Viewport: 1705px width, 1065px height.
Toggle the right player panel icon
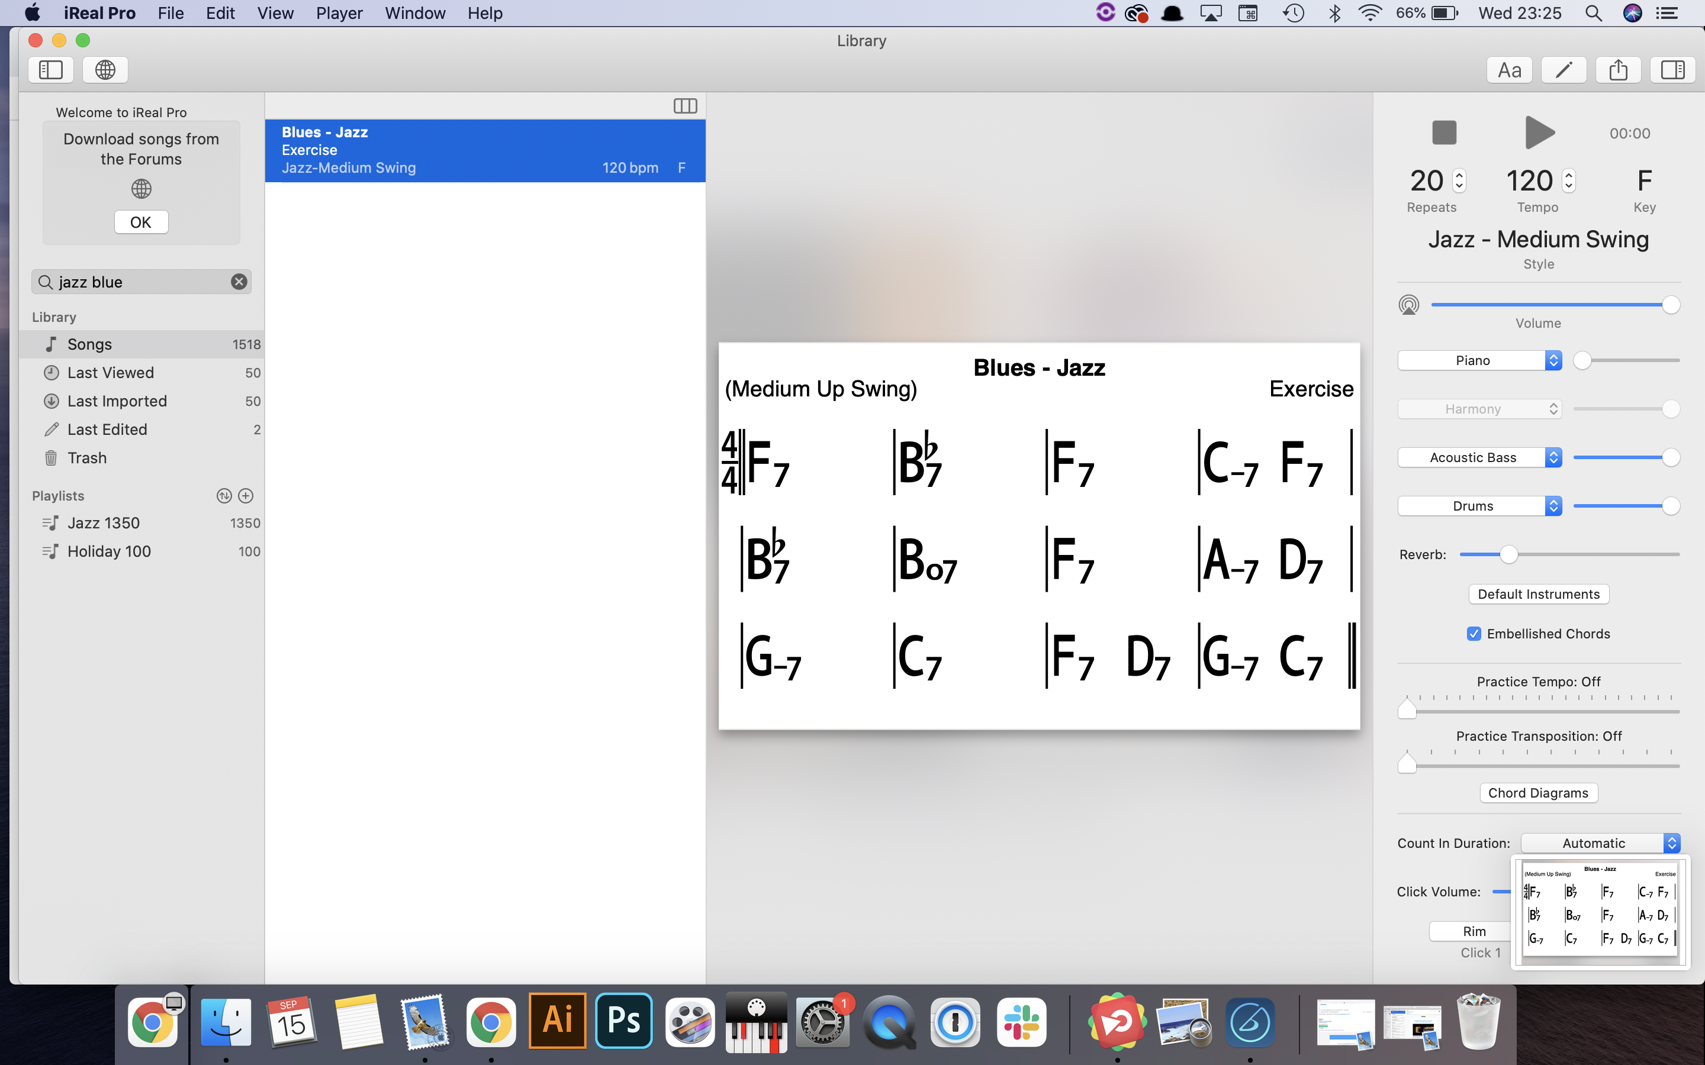1672,70
